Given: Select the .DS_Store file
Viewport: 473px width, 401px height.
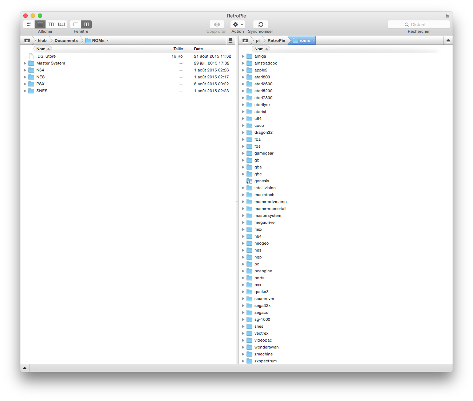Looking at the screenshot, I should [x=46, y=56].
